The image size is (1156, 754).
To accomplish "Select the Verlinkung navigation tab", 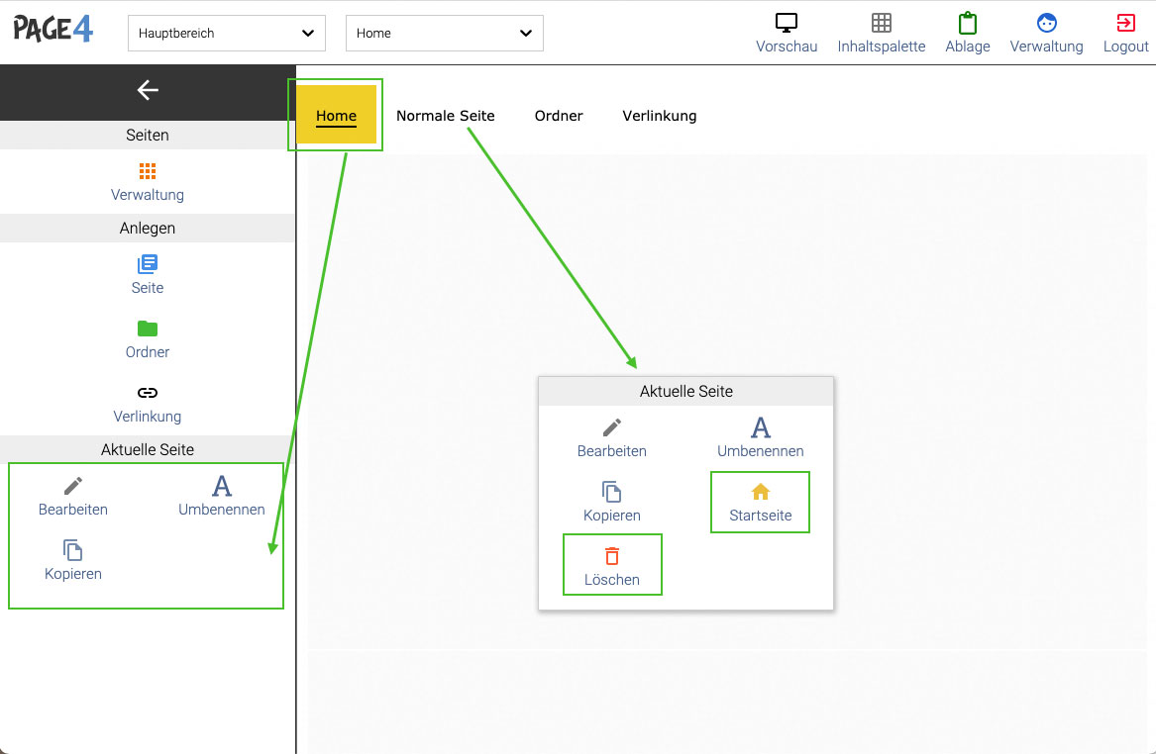I will pyautogui.click(x=660, y=116).
